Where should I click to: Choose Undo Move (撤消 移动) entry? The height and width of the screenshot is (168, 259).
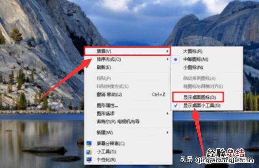[x=128, y=94]
